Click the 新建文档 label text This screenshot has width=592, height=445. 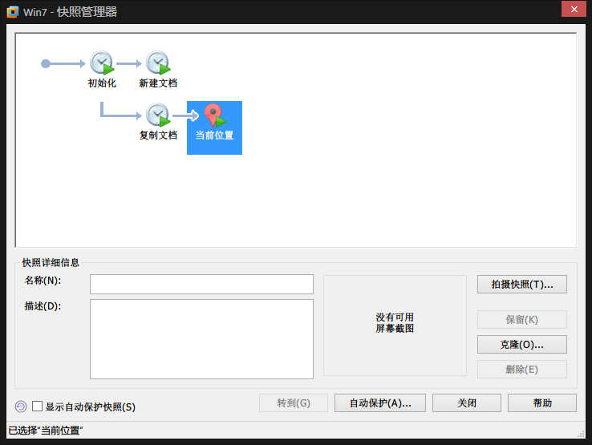[x=158, y=83]
